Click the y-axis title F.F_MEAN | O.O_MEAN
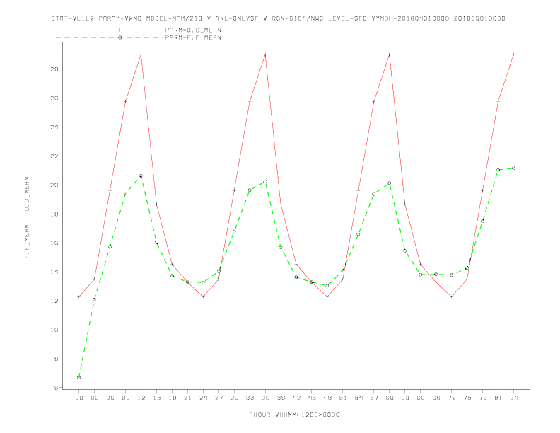560x433 pixels. (27, 218)
